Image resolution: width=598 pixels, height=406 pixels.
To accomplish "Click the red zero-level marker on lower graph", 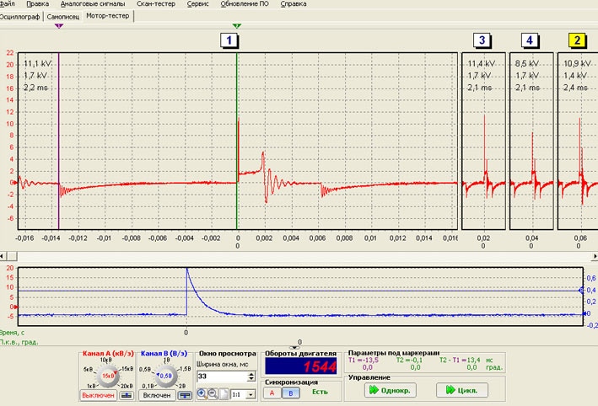I will pos(16,307).
